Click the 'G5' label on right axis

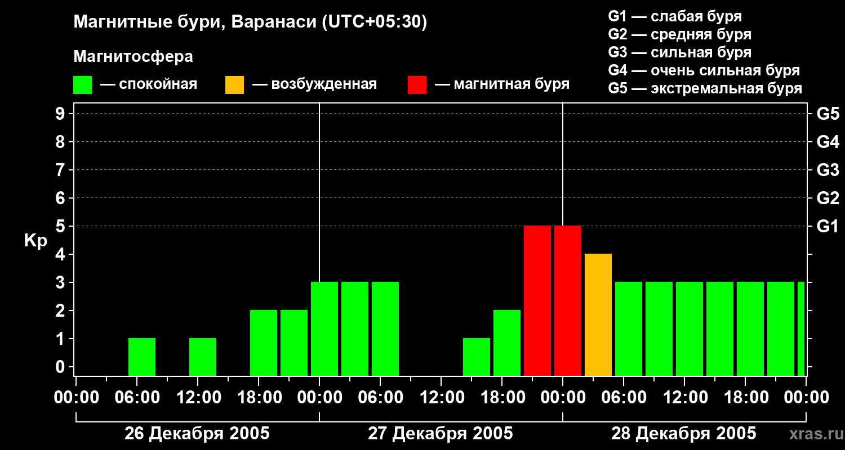(828, 114)
